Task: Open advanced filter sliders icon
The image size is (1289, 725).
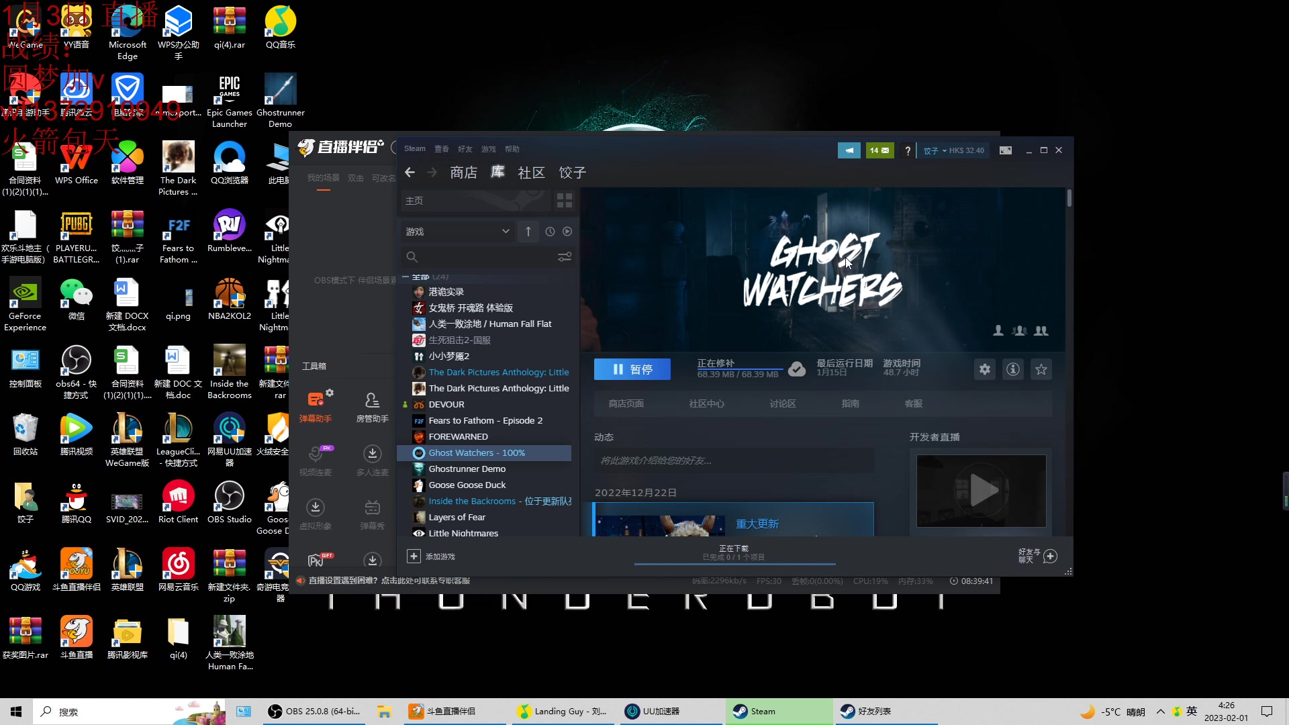Action: coord(564,256)
